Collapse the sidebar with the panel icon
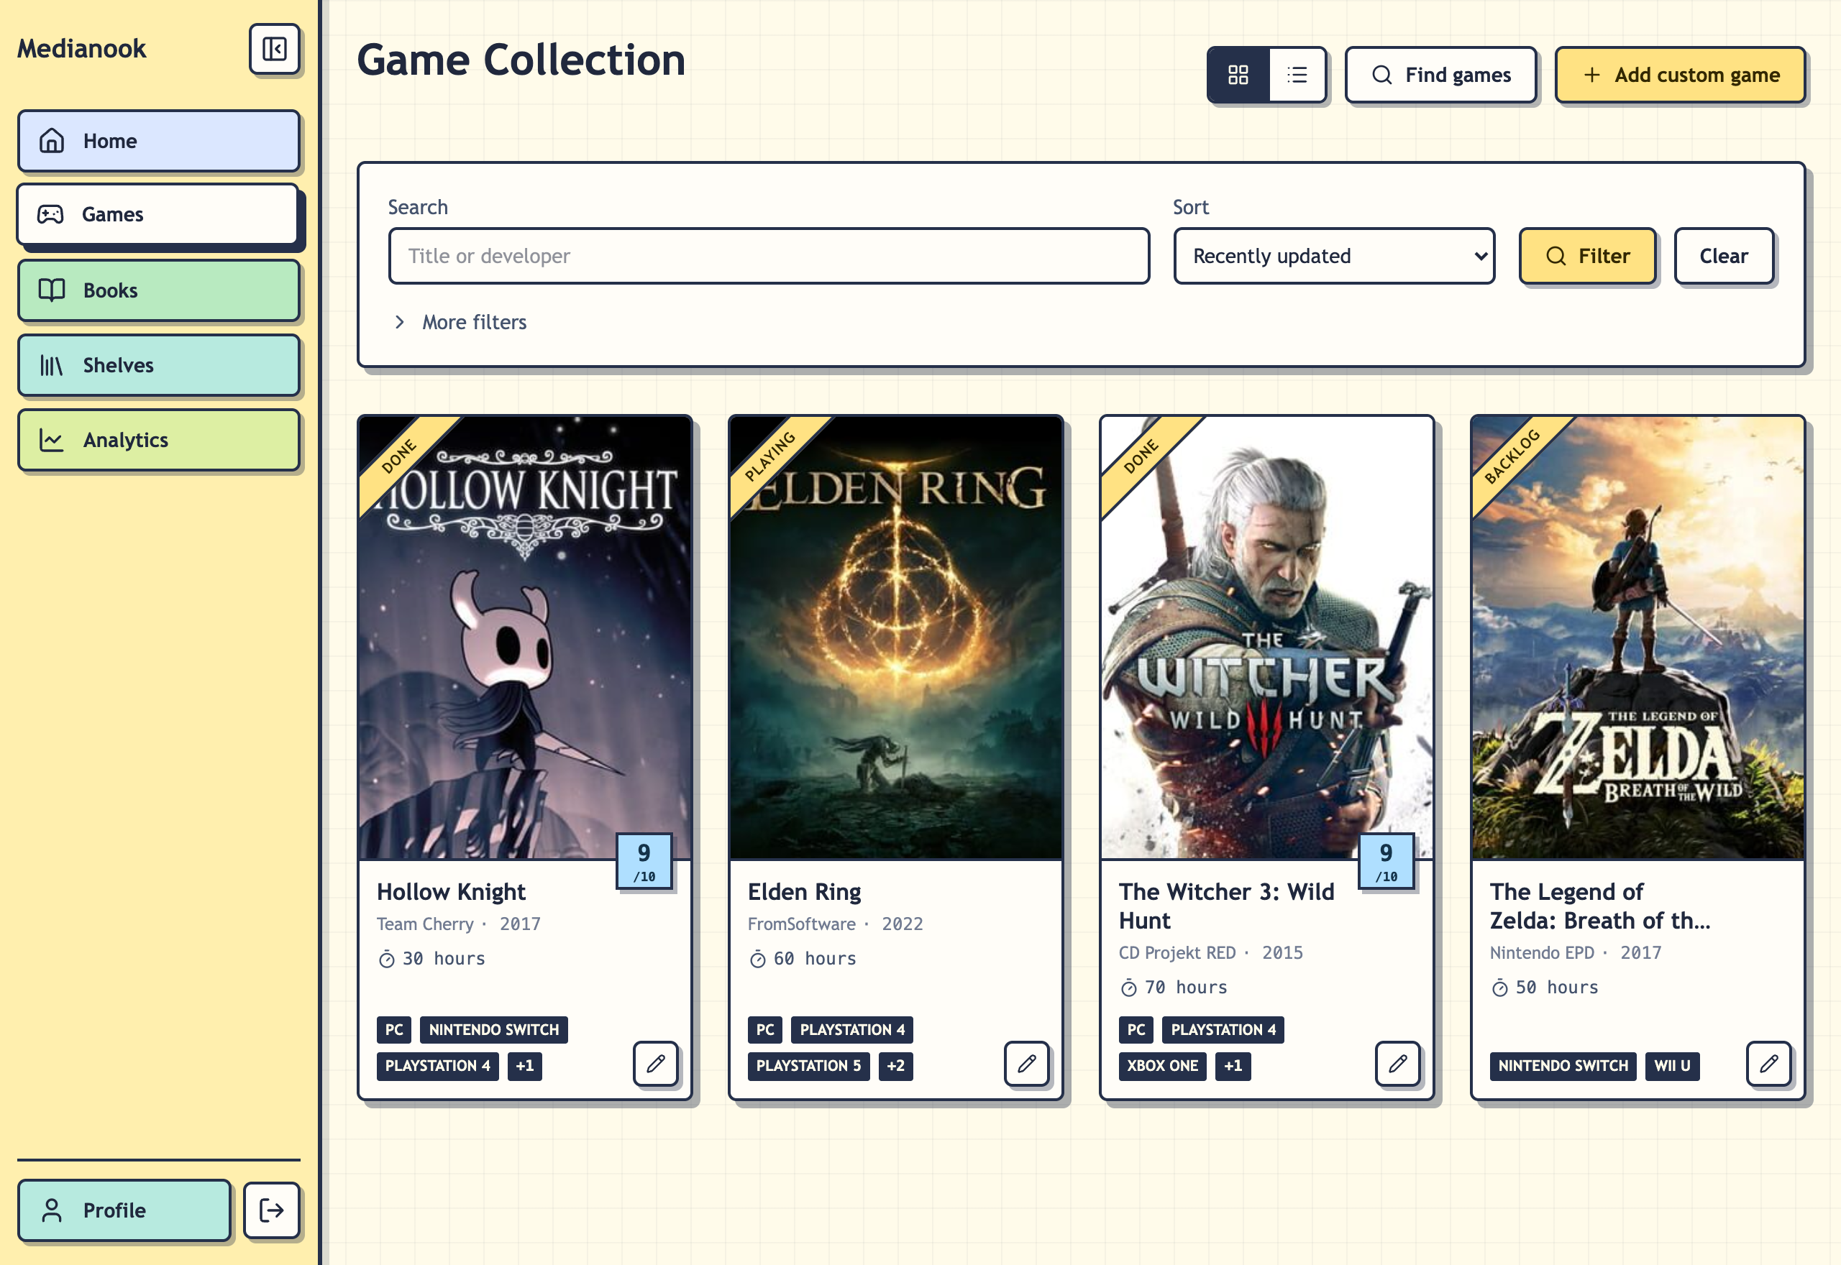The image size is (1841, 1265). (274, 49)
